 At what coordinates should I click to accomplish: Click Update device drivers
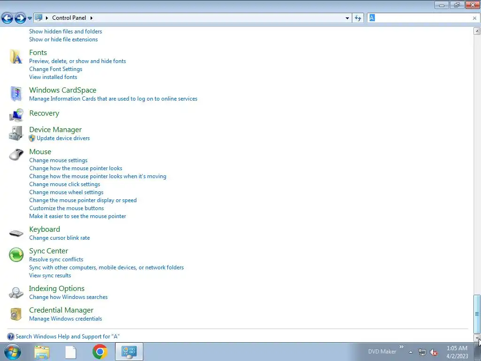(x=63, y=138)
